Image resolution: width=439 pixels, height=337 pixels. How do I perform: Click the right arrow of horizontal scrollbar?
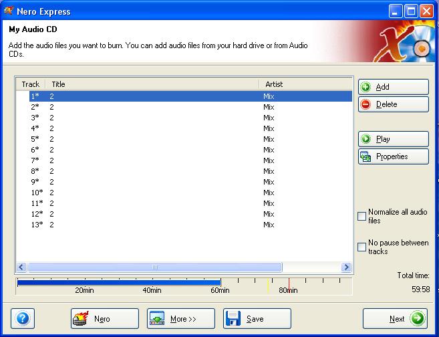[346, 267]
